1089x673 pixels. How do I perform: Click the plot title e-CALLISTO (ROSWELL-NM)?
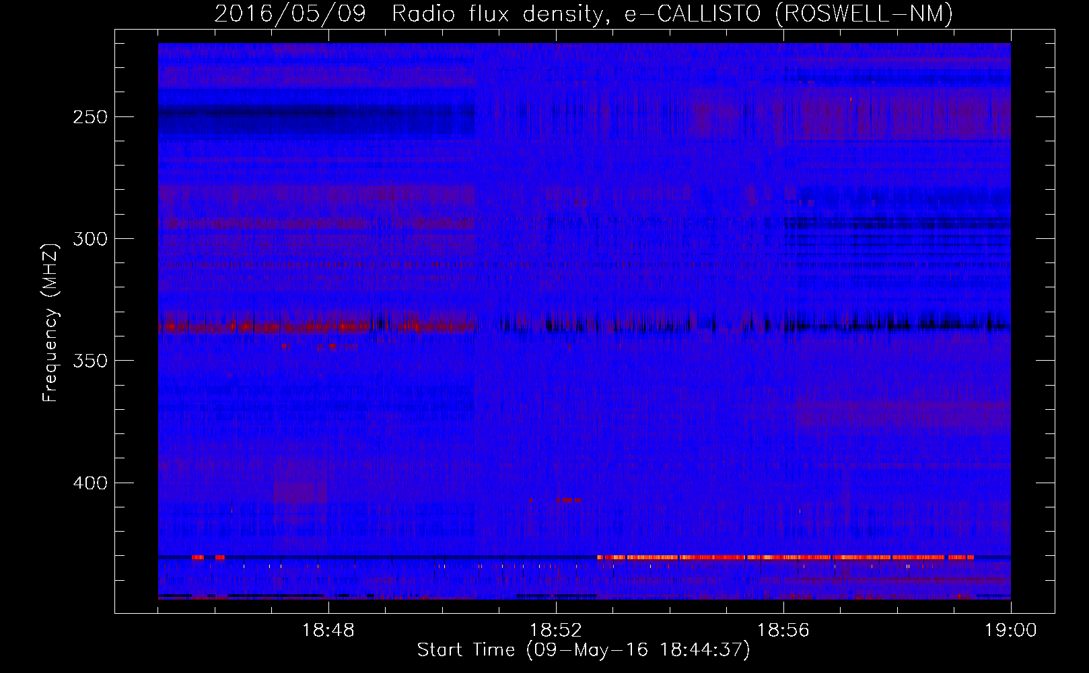tap(788, 13)
